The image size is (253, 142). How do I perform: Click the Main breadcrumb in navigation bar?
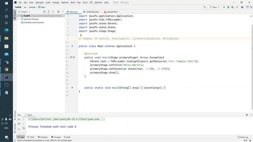(42, 7)
